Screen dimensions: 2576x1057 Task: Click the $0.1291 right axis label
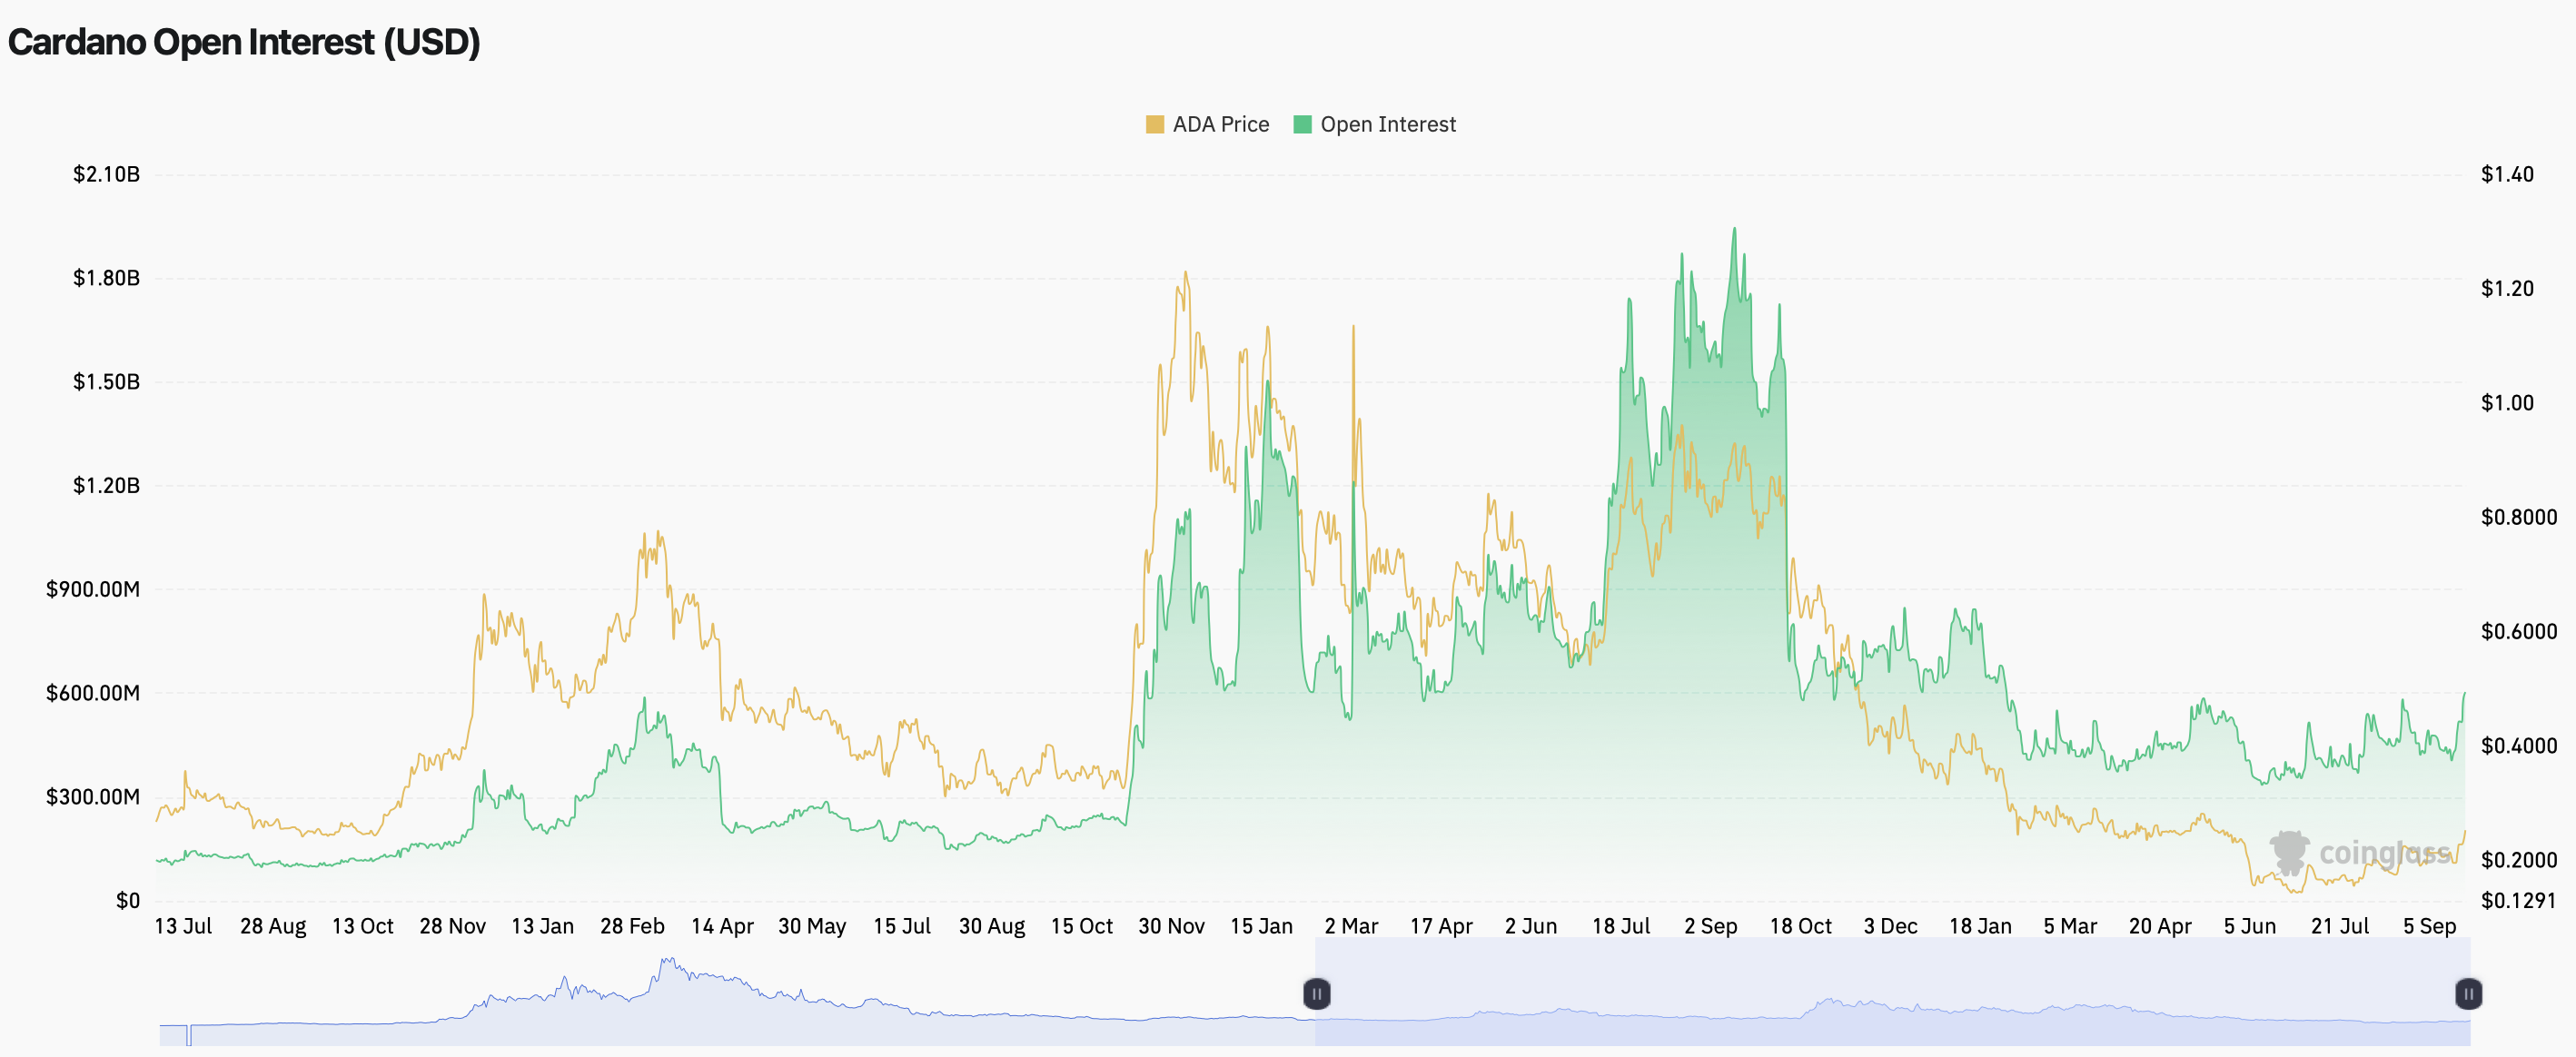[x=2519, y=901]
